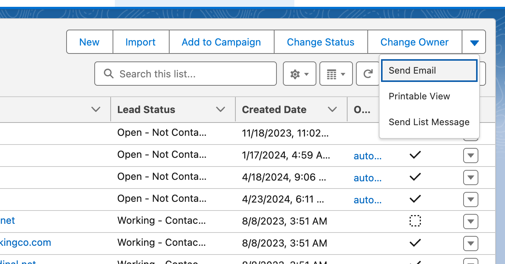505x264 pixels.
Task: Focus the 'Search this list...' field
Action: (186, 74)
